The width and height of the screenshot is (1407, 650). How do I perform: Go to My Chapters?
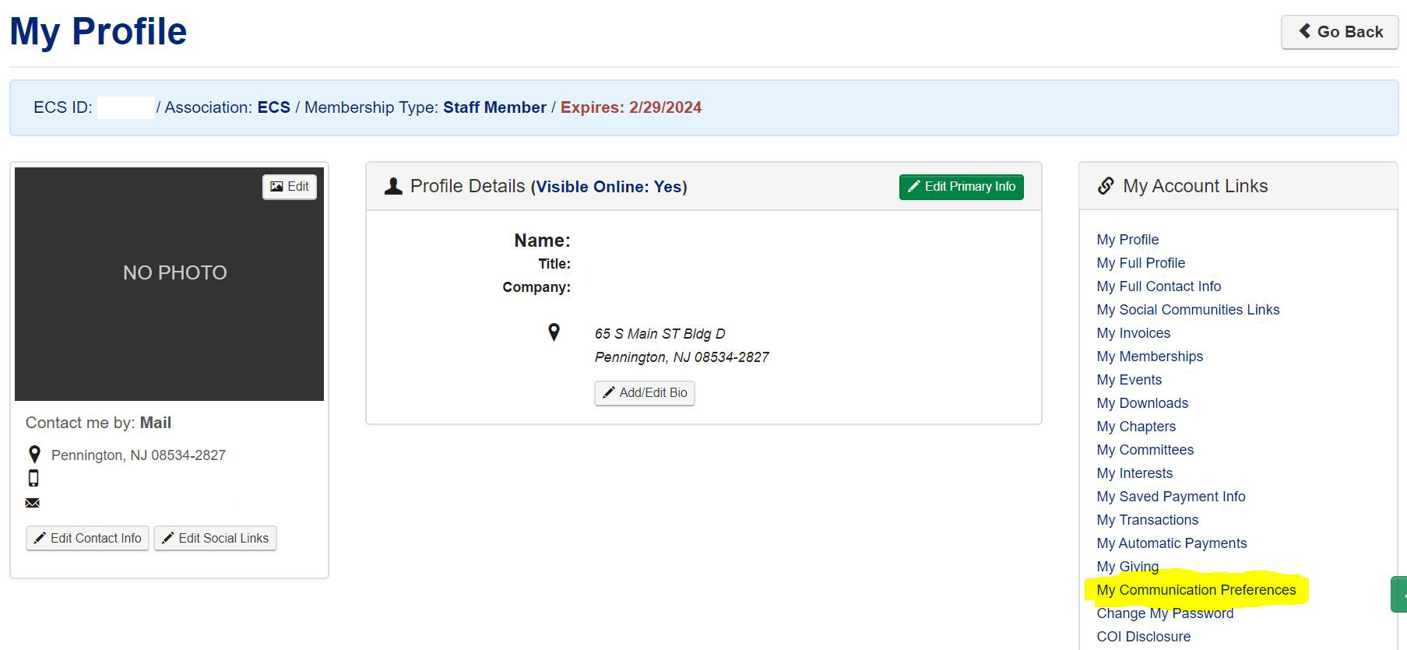pyautogui.click(x=1136, y=427)
